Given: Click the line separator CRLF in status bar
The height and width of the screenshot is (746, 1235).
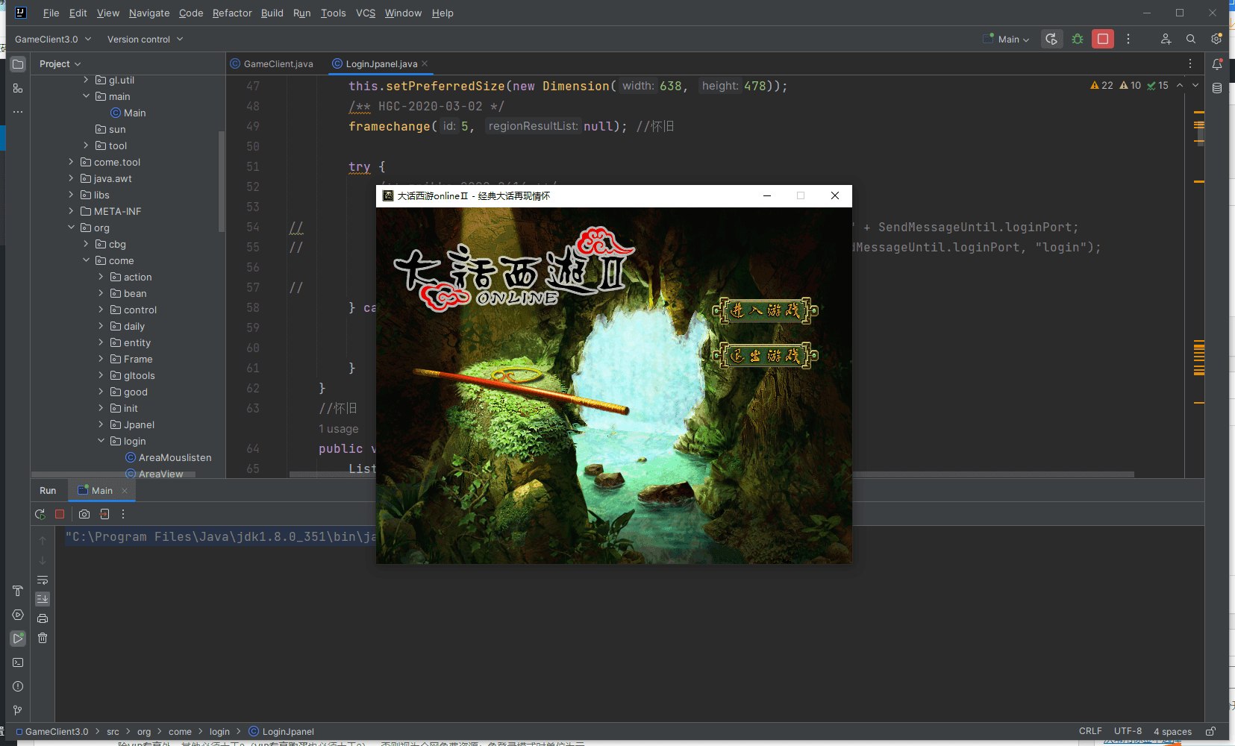Looking at the screenshot, I should pos(1090,731).
